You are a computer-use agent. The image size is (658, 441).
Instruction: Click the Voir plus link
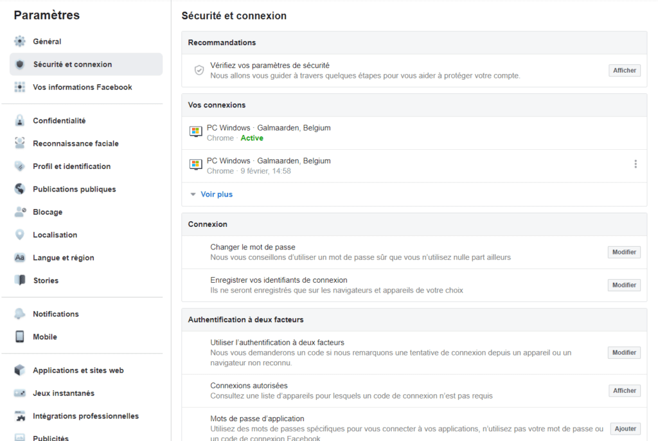click(x=217, y=194)
